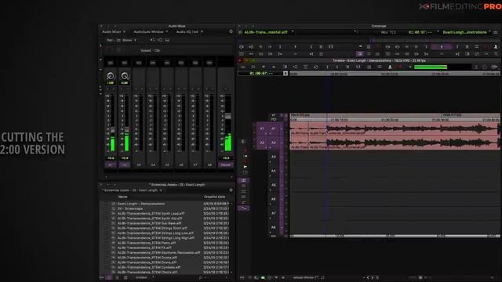Click the timeline timecode field 01:00:07
Viewport: 502px width, 282px height.
(x=260, y=74)
